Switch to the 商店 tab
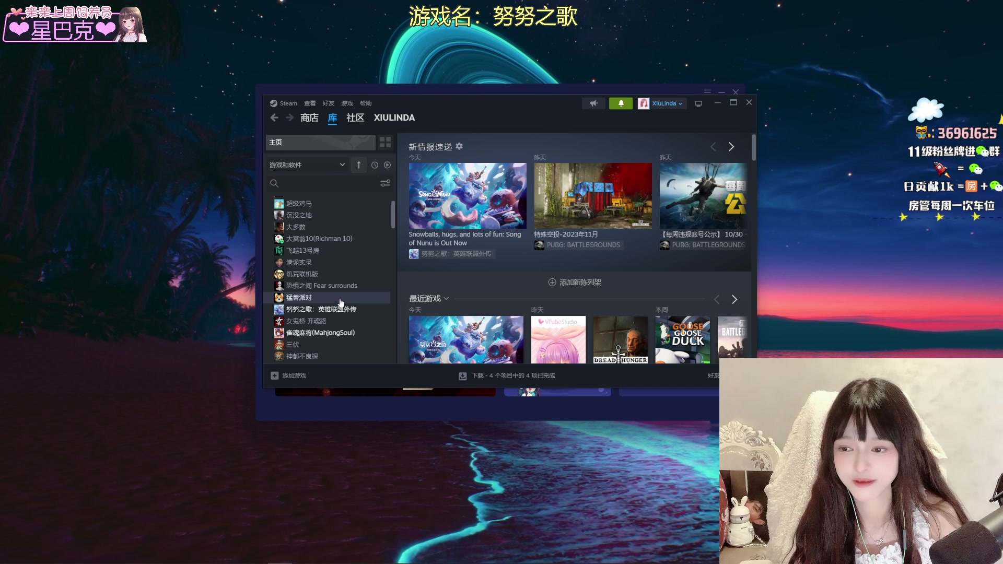 point(309,118)
